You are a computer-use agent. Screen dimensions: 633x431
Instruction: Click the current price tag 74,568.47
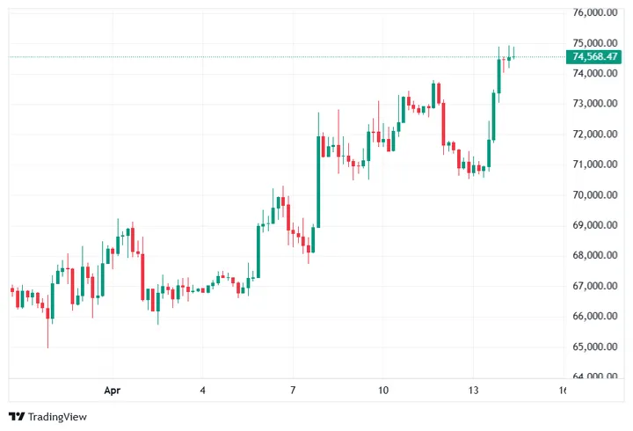(x=595, y=57)
